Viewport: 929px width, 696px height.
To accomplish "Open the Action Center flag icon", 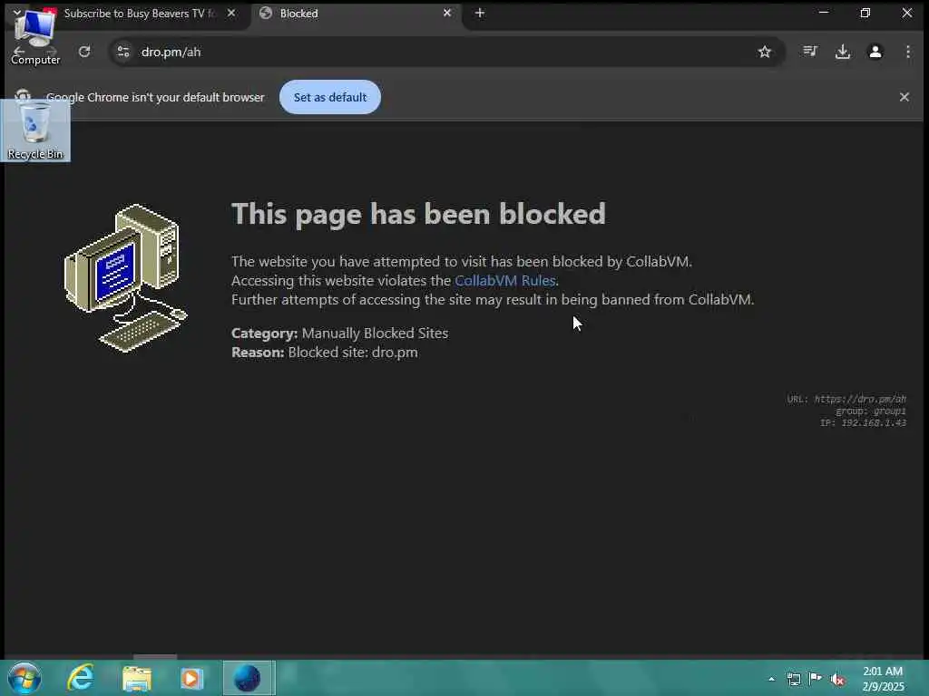I will click(x=816, y=679).
